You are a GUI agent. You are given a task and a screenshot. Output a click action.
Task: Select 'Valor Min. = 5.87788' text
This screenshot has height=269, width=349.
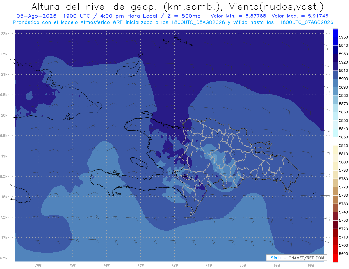(x=238, y=16)
